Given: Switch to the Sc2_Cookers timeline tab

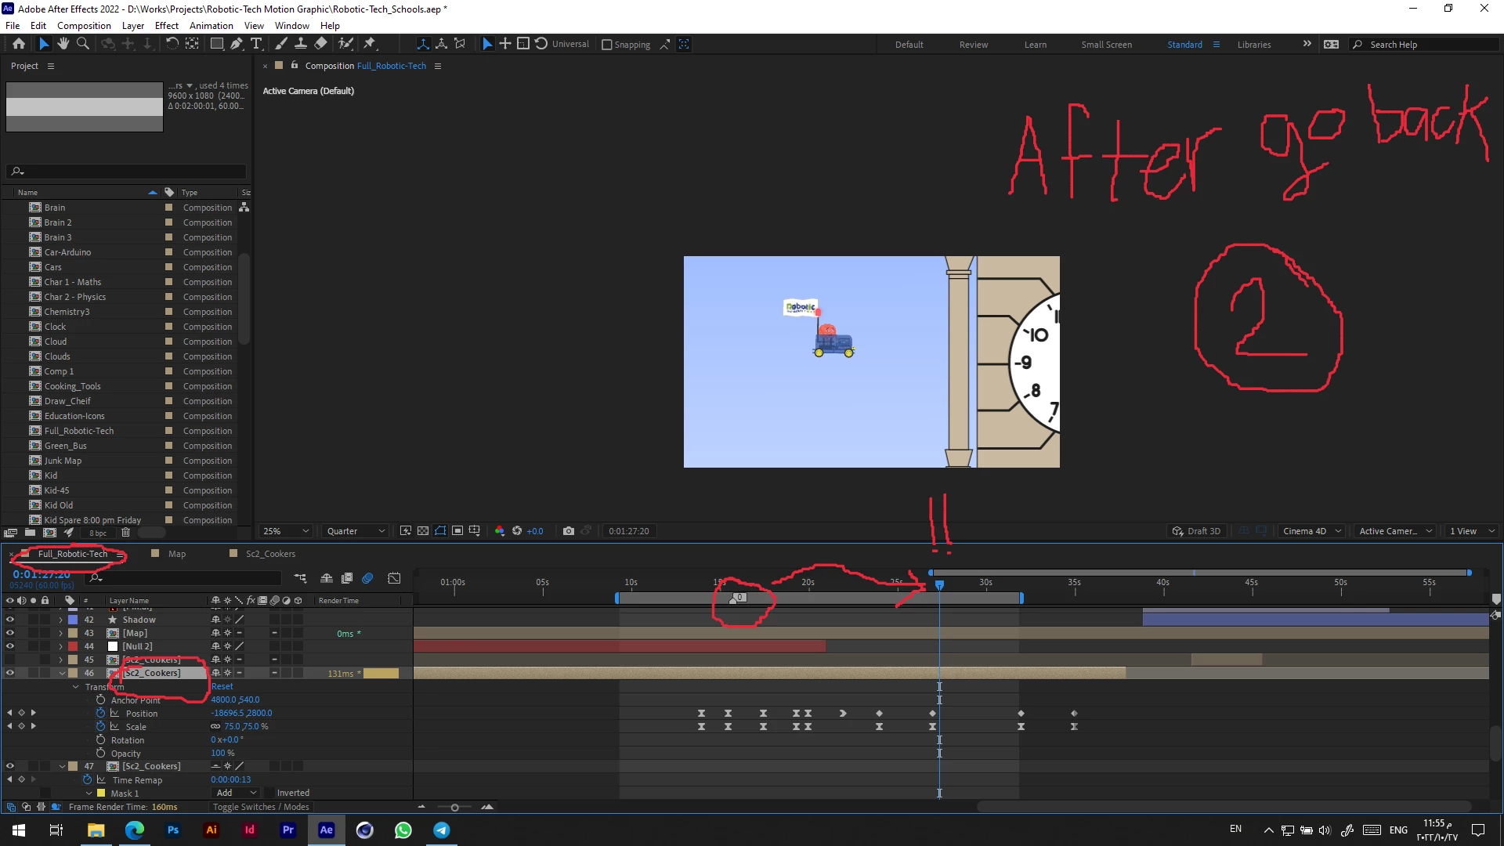Looking at the screenshot, I should (270, 554).
